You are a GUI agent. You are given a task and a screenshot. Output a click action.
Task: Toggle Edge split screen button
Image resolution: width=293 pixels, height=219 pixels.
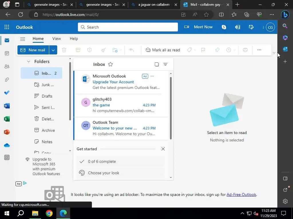click(221, 15)
